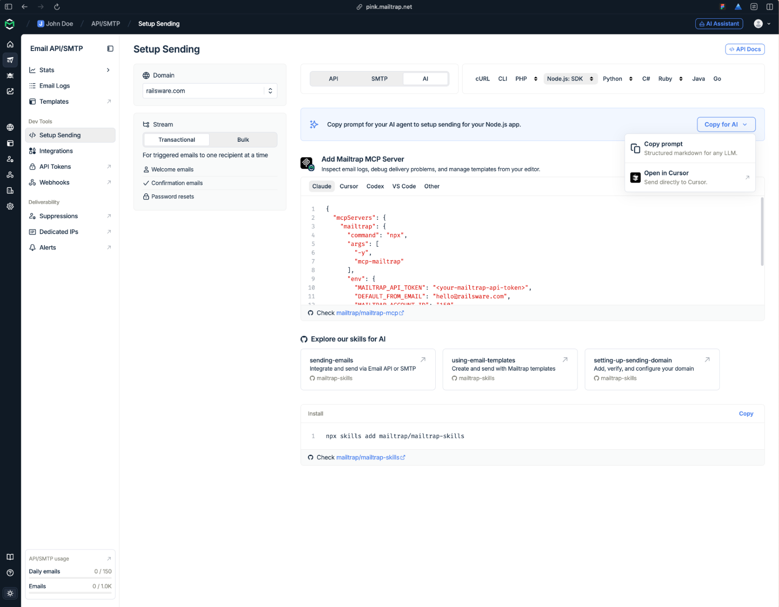This screenshot has width=779, height=607.
Task: Open API Tokens in sidebar
Action: click(x=70, y=167)
